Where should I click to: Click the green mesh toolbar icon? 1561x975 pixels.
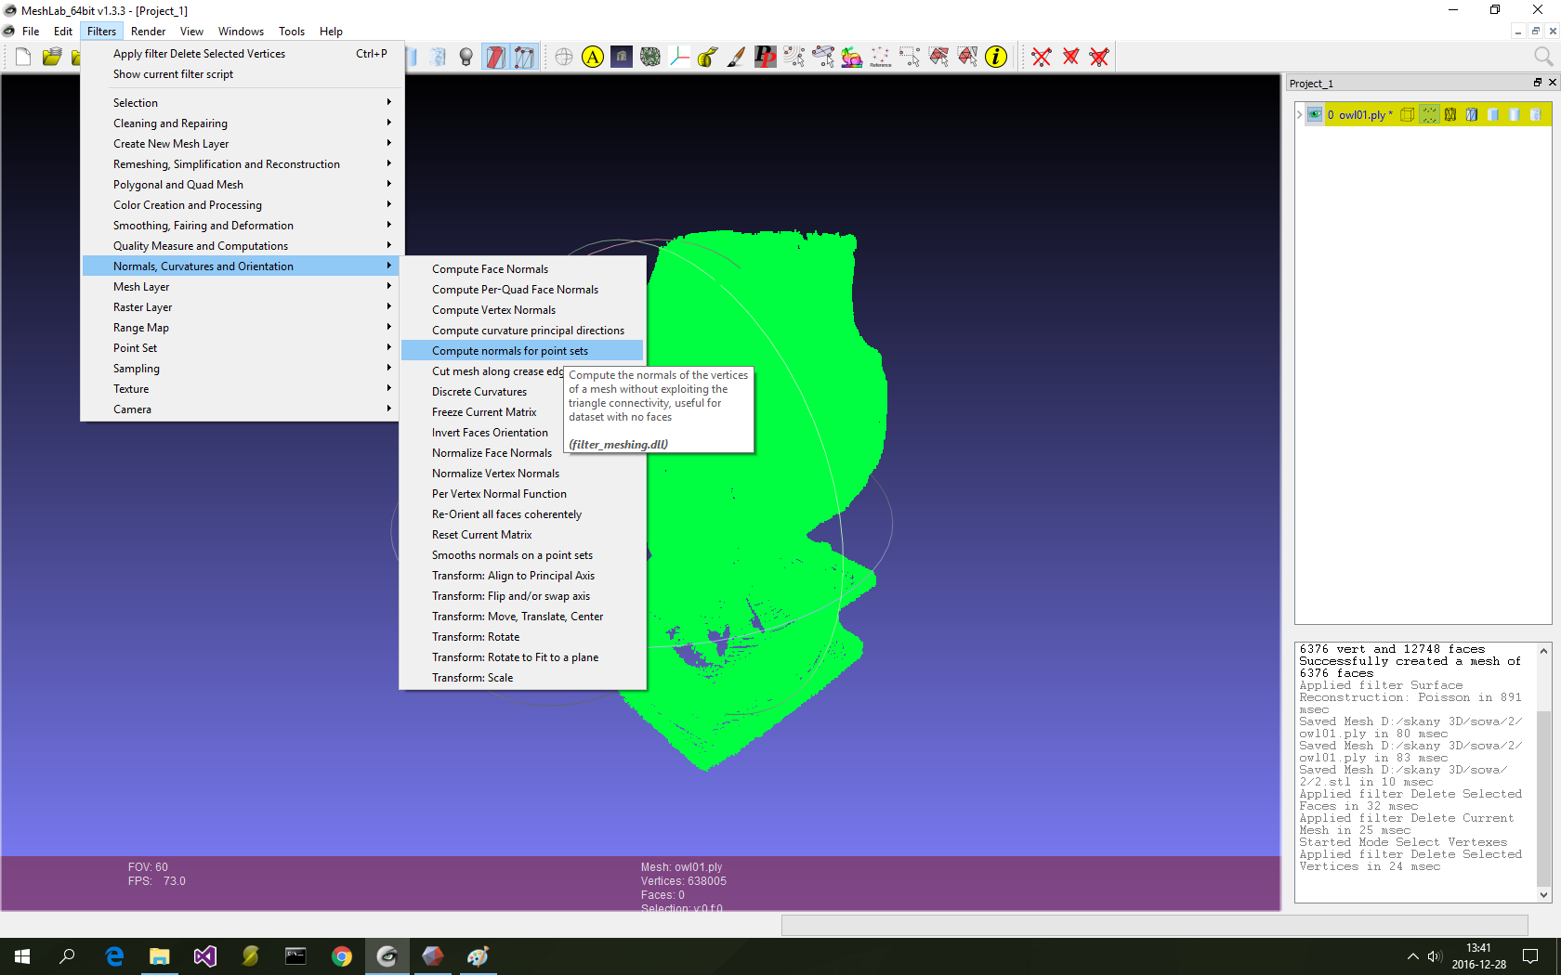pyautogui.click(x=650, y=58)
